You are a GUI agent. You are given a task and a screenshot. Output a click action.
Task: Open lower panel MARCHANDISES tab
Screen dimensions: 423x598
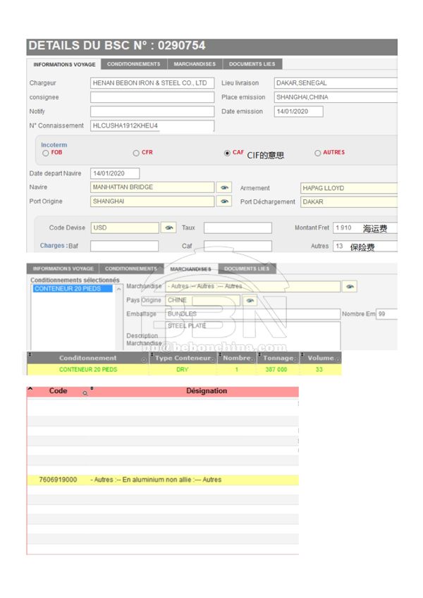pyautogui.click(x=190, y=269)
